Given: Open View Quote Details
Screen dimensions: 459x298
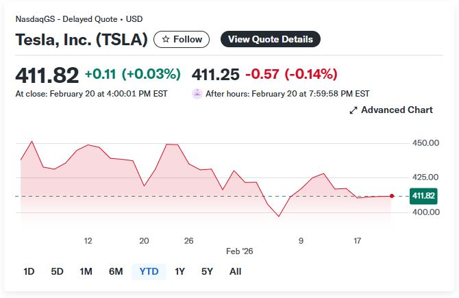Looking at the screenshot, I should pyautogui.click(x=271, y=39).
